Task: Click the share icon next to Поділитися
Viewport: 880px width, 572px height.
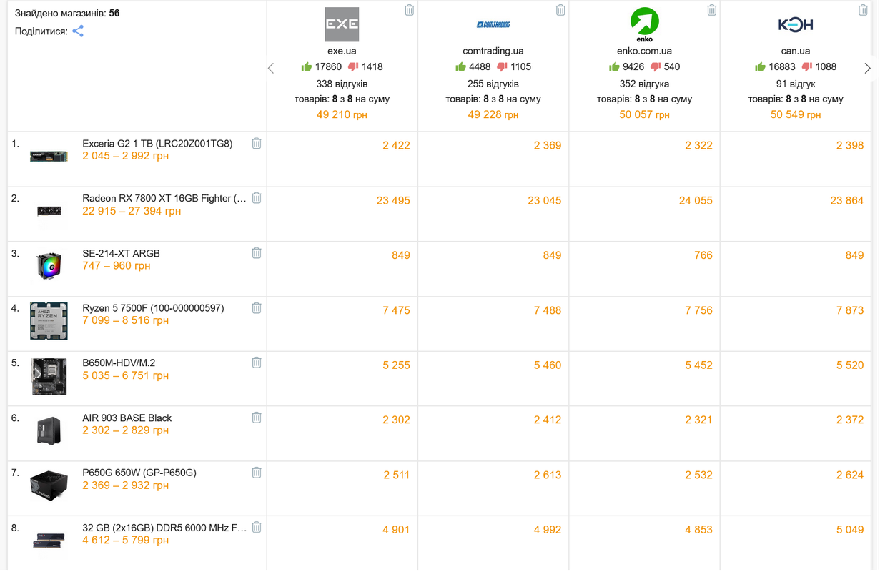Action: [78, 31]
